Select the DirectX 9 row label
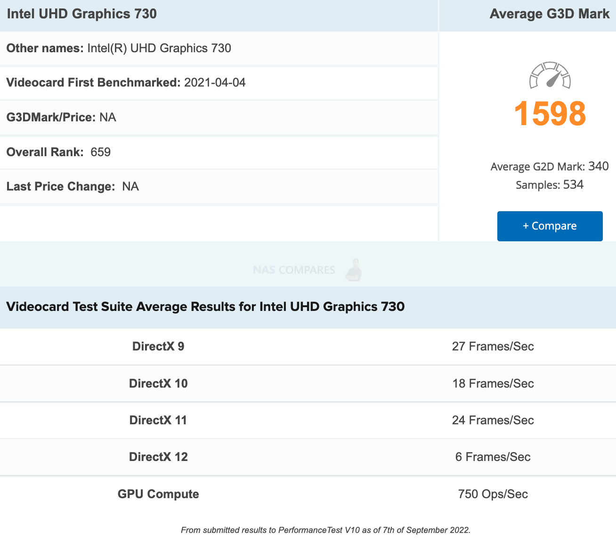Image resolution: width=616 pixels, height=540 pixels. tap(158, 346)
